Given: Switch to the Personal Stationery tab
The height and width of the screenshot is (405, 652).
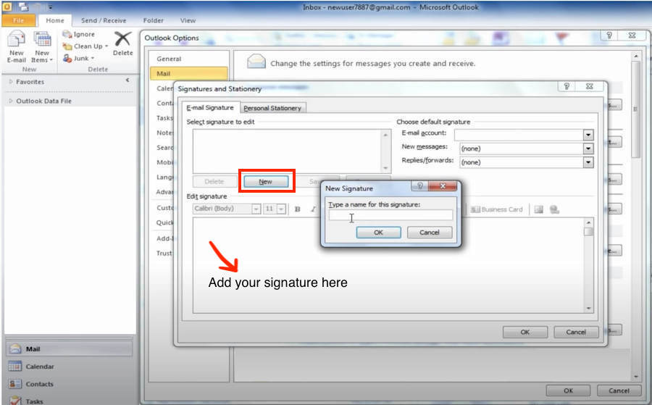Looking at the screenshot, I should point(272,108).
